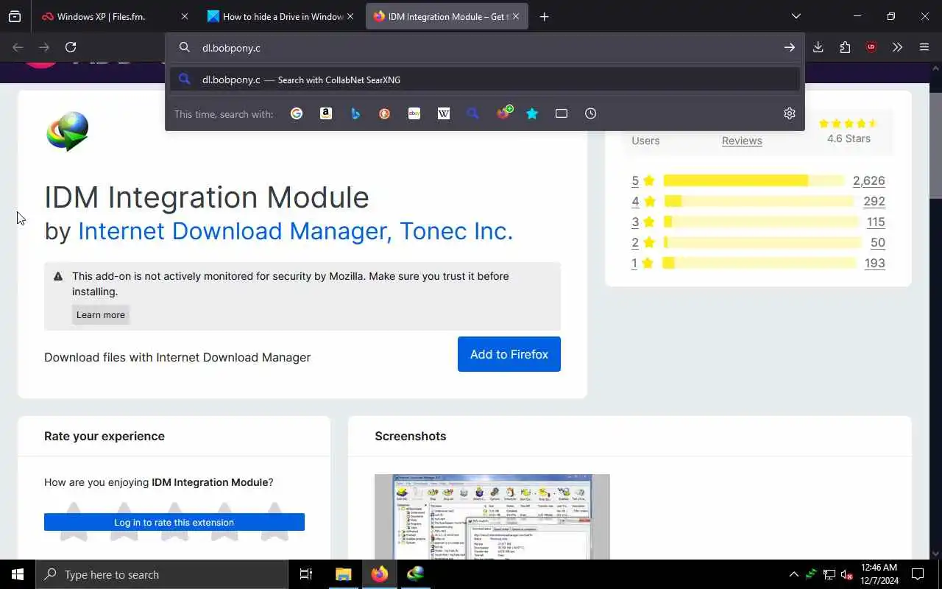Open search settings gear in urlbar panel

pyautogui.click(x=790, y=113)
